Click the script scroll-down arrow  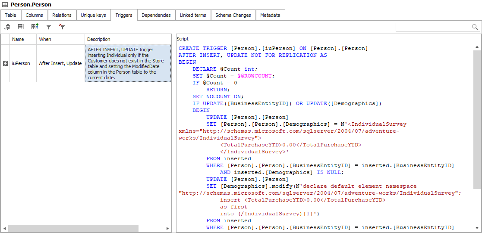pyautogui.click(x=477, y=228)
